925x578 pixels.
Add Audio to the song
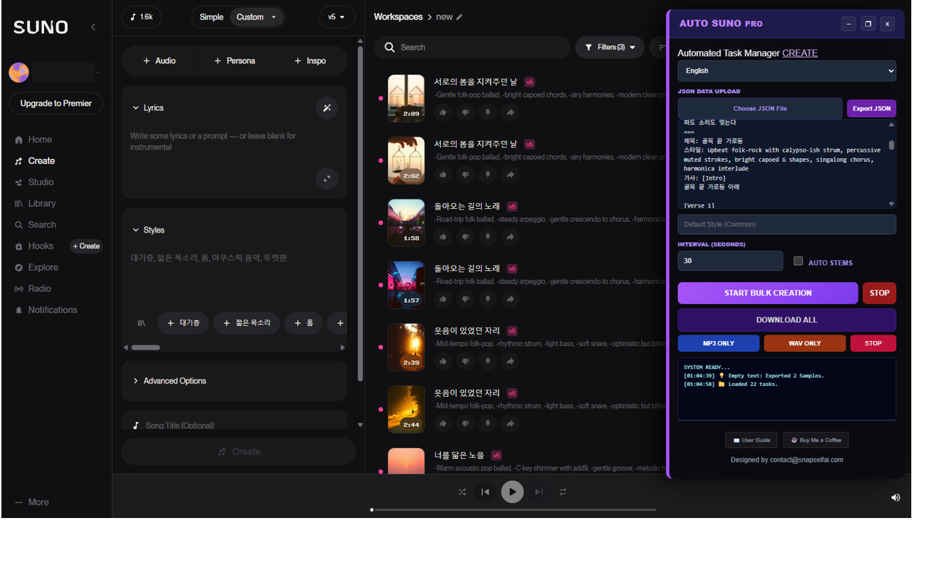tap(159, 61)
